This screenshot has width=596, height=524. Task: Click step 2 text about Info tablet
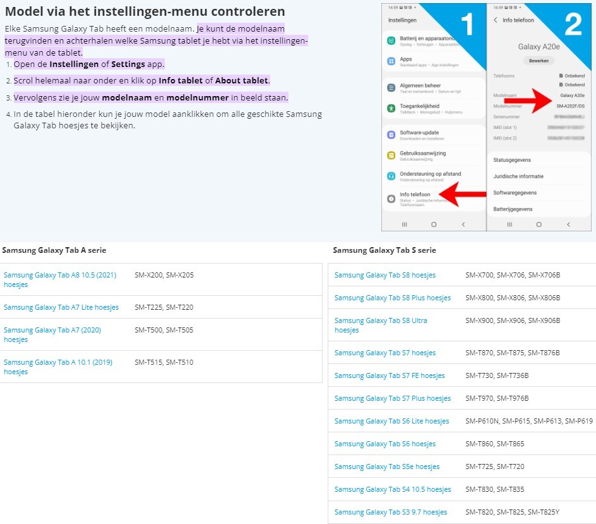tap(142, 81)
